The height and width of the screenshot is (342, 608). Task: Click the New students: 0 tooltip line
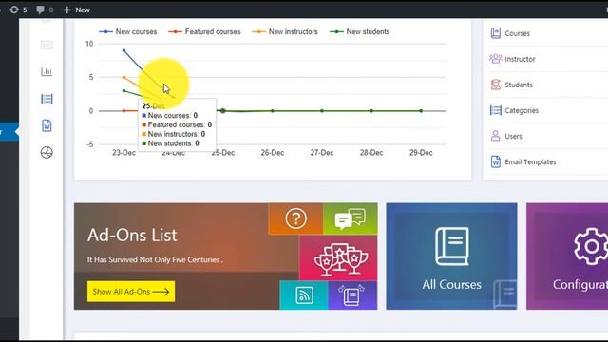[x=170, y=143]
